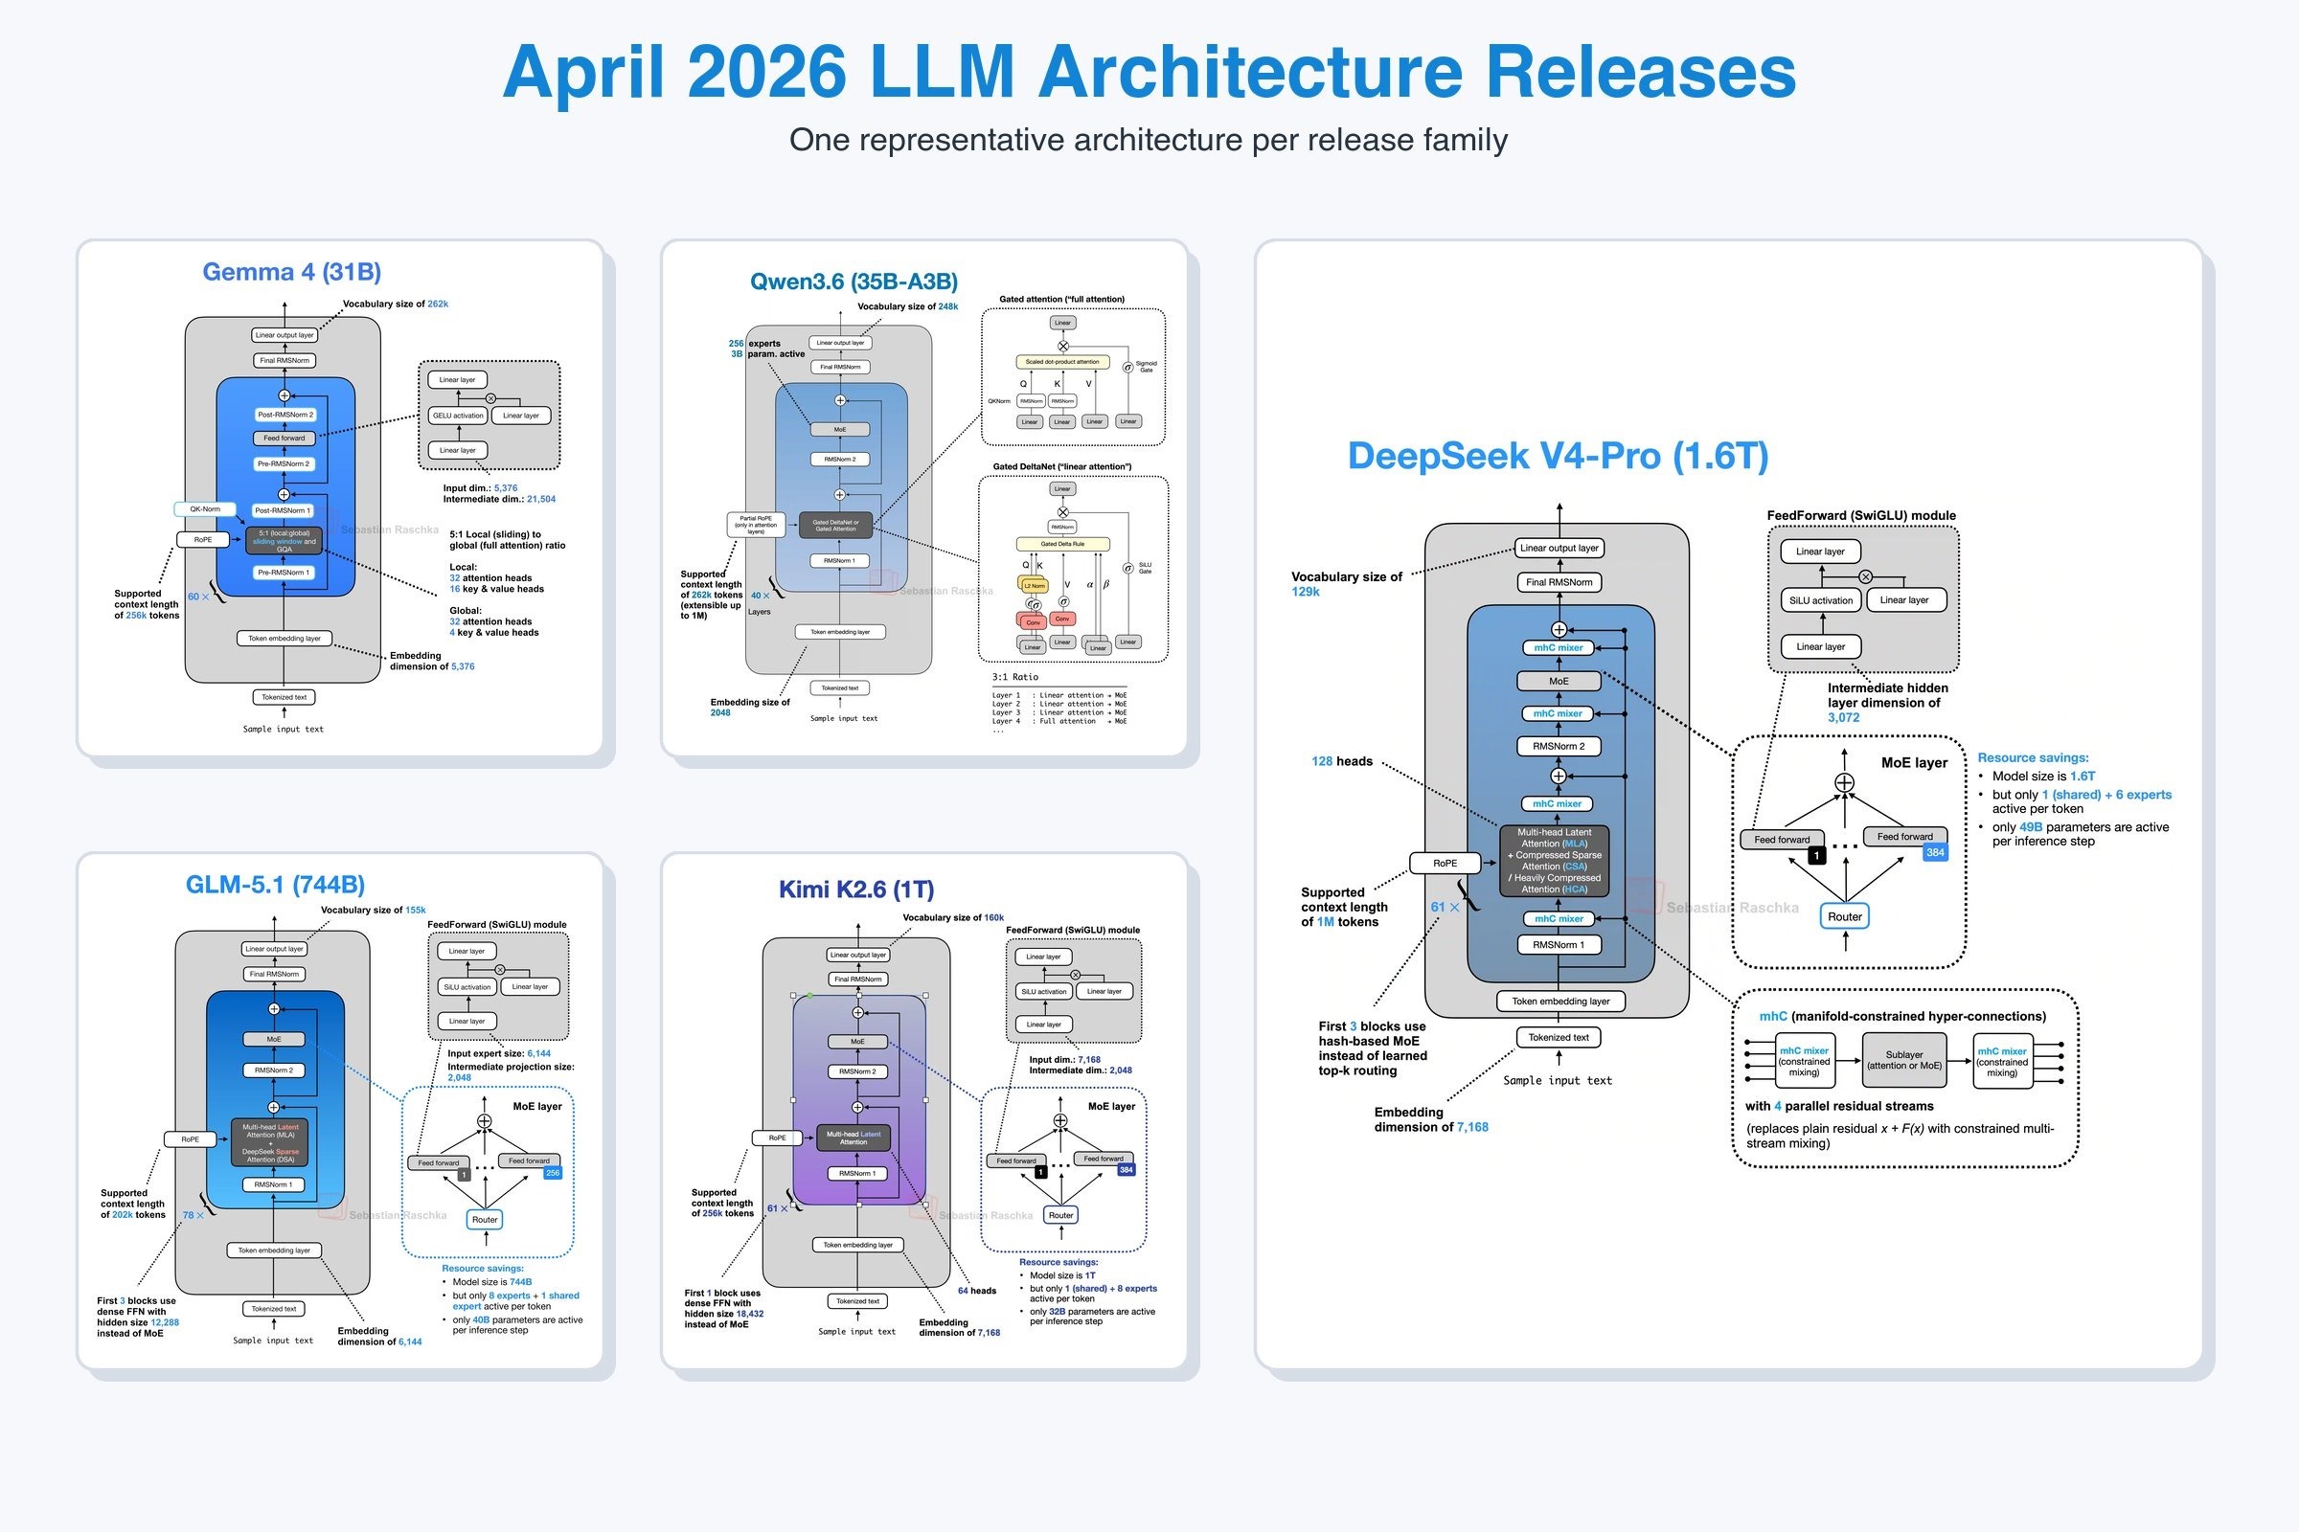The image size is (2299, 1532).
Task: Click the Router box in GLM-5.1 MoE layer
Action: pos(485,1219)
